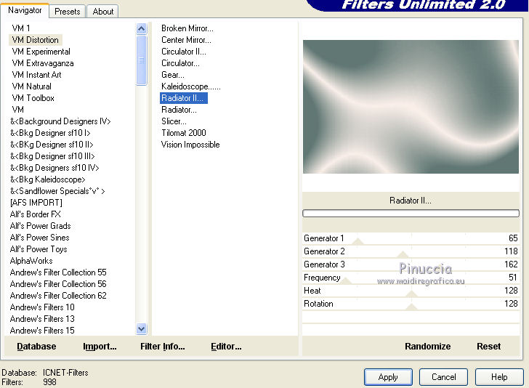Viewport: 529px width, 388px height.
Task: Click the Generator 1 slider handle
Action: click(358, 241)
